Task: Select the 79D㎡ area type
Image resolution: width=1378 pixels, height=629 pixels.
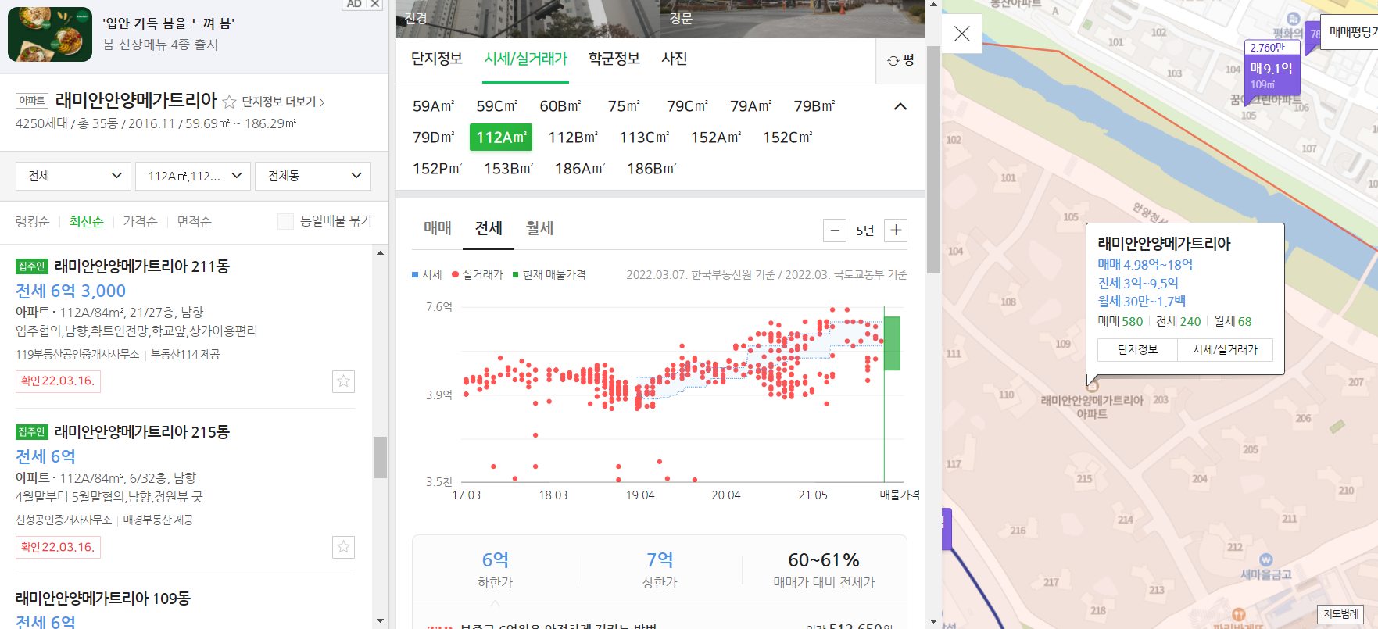Action: pyautogui.click(x=434, y=138)
